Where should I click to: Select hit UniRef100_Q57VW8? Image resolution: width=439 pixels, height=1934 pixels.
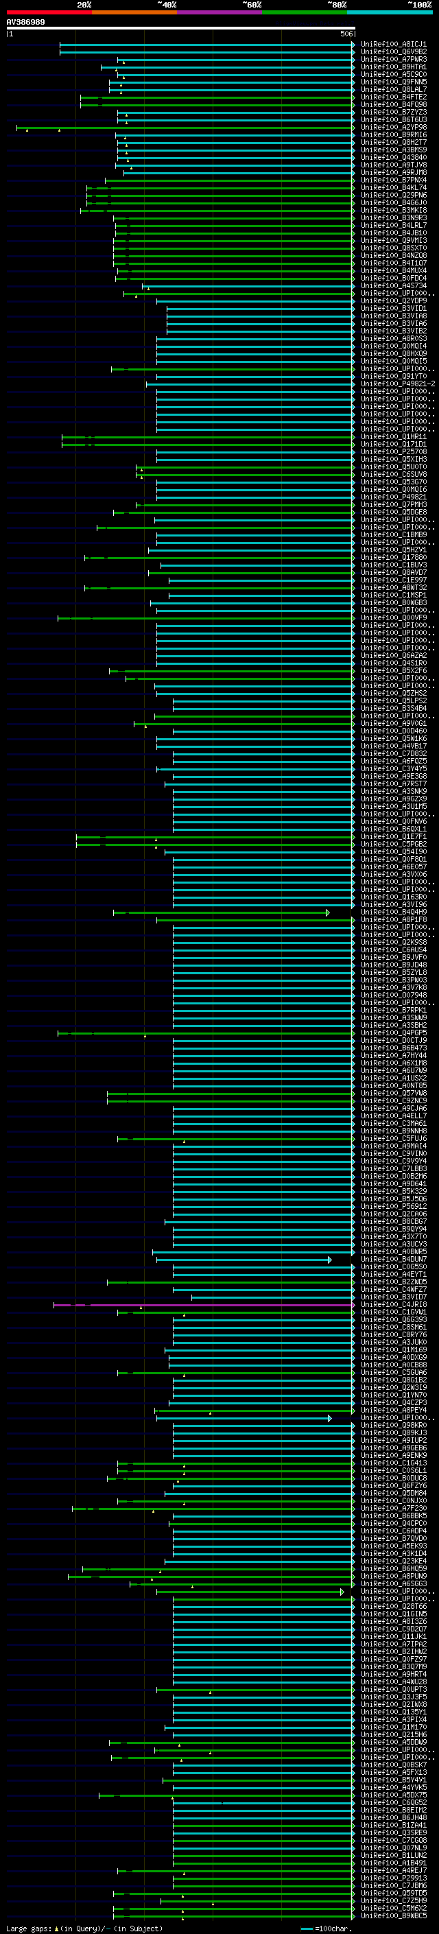[x=394, y=1094]
